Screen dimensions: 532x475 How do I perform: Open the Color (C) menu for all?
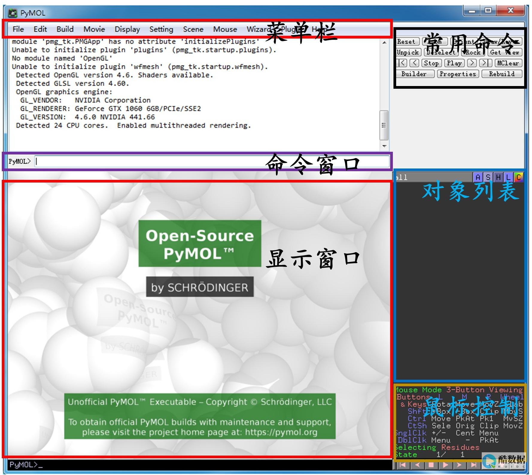[519, 177]
